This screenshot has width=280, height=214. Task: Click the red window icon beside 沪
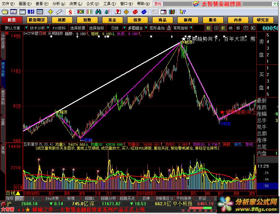click(x=3, y=204)
